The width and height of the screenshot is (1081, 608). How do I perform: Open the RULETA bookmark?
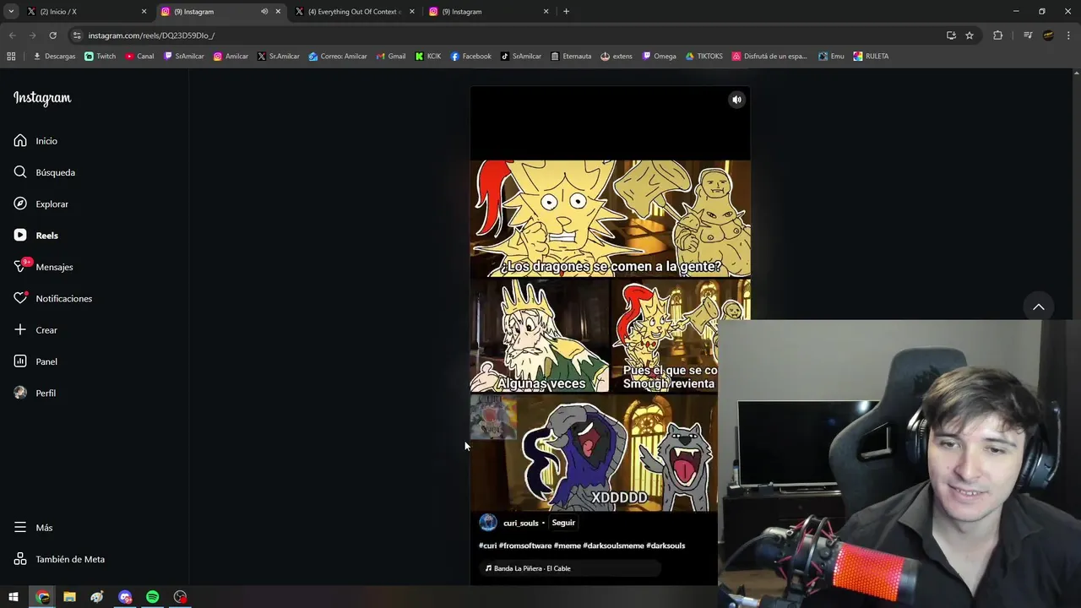871,57
